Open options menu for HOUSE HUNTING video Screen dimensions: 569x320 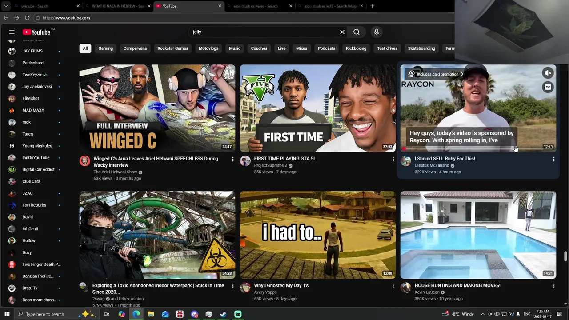[553, 286]
